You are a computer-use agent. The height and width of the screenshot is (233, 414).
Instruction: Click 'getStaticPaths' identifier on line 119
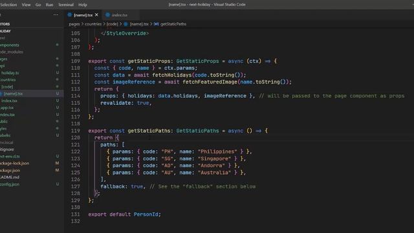pyautogui.click(x=149, y=131)
